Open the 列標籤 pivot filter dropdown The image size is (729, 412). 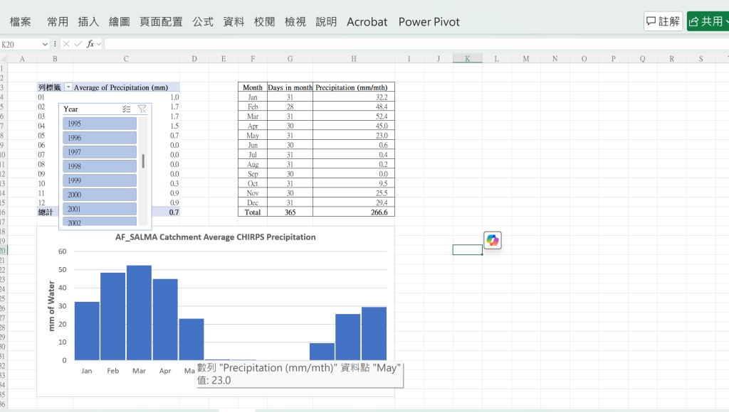(68, 87)
